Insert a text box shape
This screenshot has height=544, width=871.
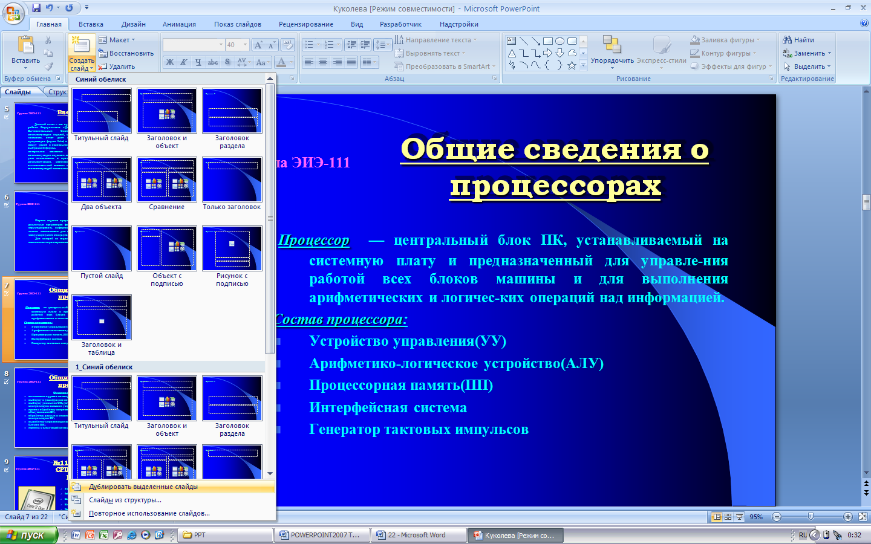pos(512,41)
